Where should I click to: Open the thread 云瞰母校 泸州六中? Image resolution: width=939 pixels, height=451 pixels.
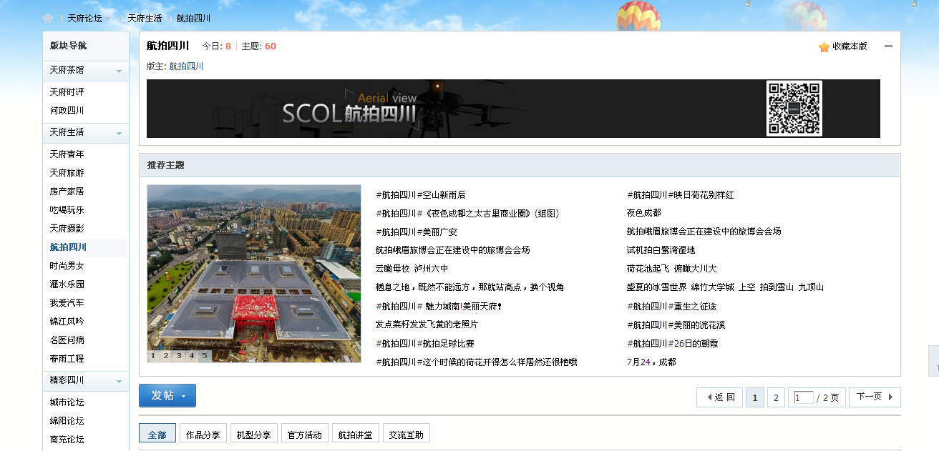point(412,269)
